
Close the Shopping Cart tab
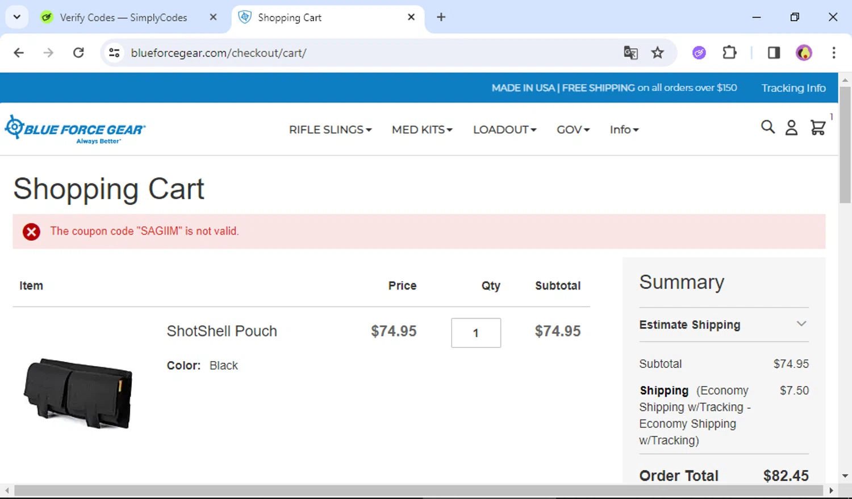click(411, 17)
